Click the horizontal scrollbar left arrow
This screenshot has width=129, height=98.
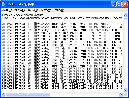pos(4,94)
